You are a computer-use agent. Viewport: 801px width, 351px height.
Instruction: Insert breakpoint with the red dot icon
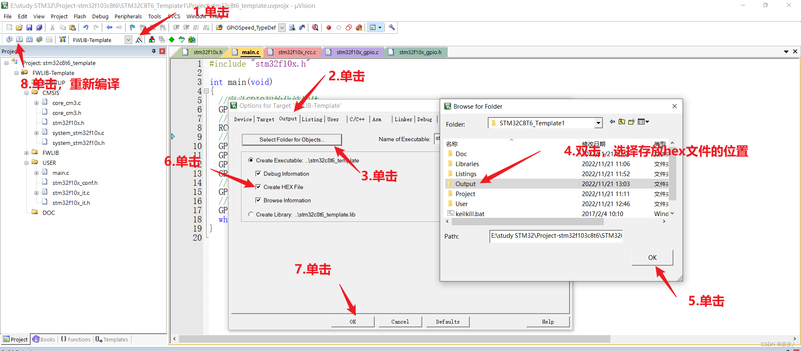coord(329,27)
